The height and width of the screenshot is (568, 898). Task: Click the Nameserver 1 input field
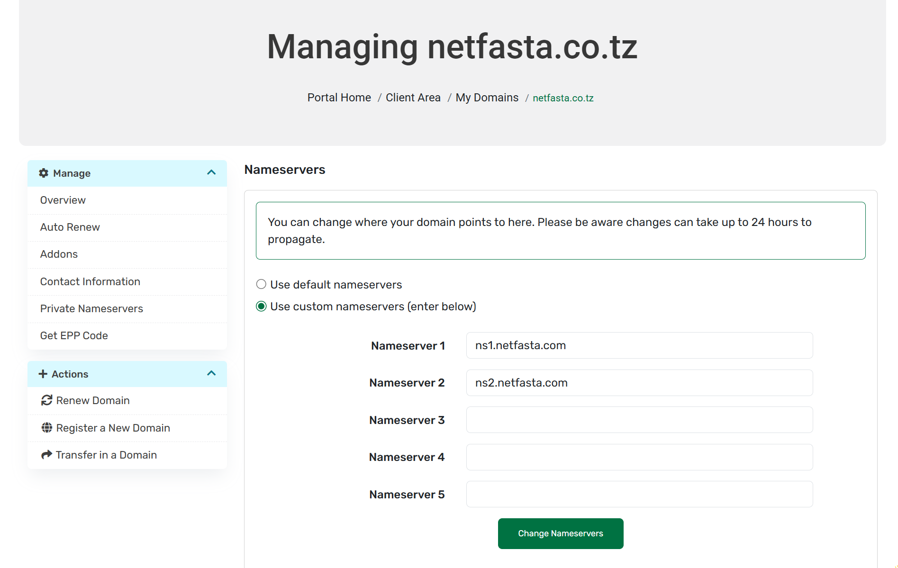click(x=639, y=345)
